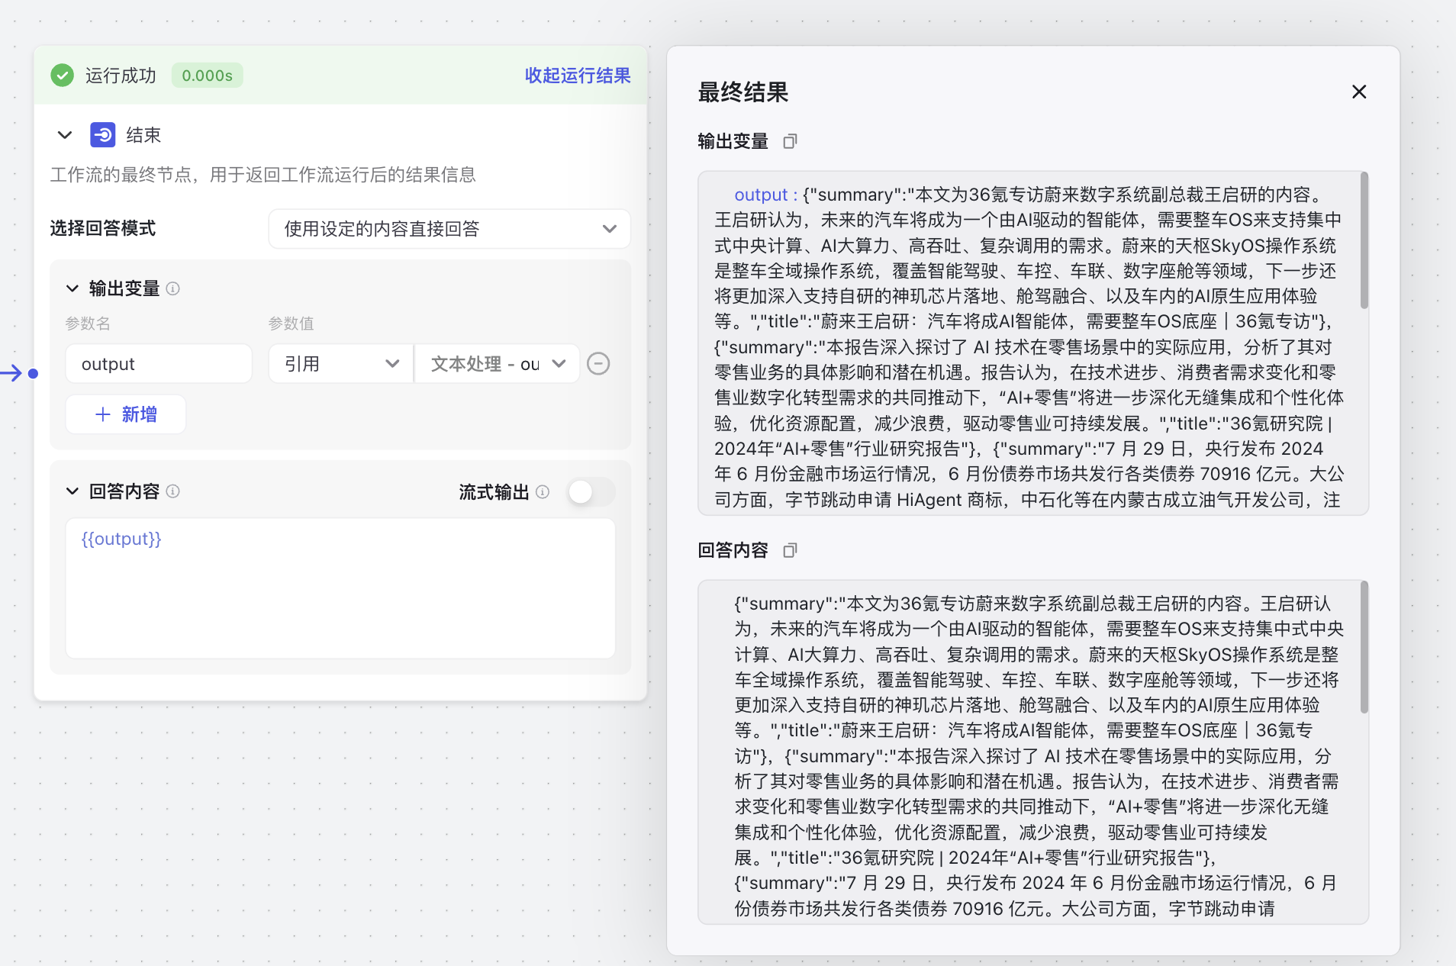Click the 选择回答模式 label
Screen dimensions: 1456x966
click(x=103, y=228)
